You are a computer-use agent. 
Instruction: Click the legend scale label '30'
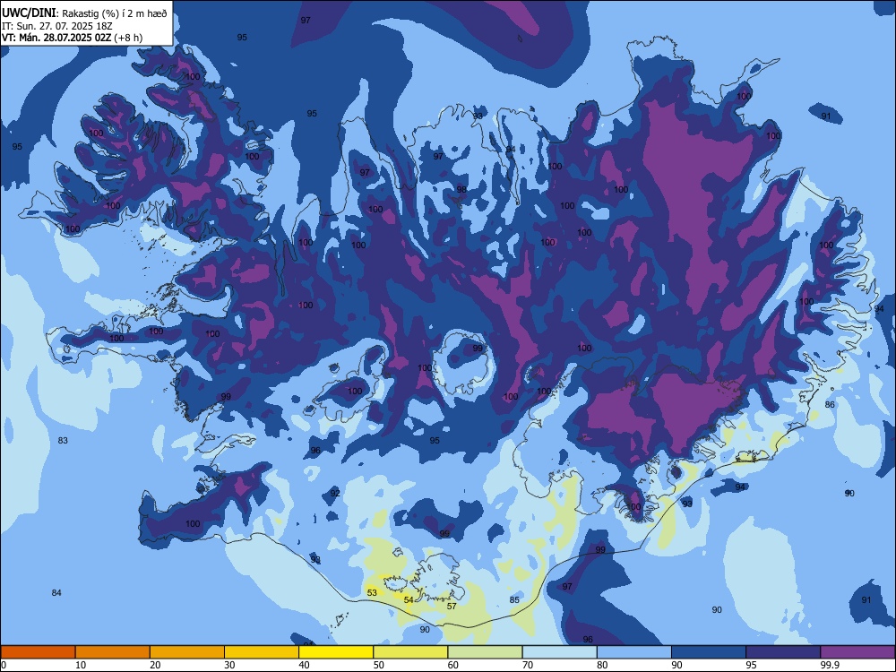[x=229, y=665]
